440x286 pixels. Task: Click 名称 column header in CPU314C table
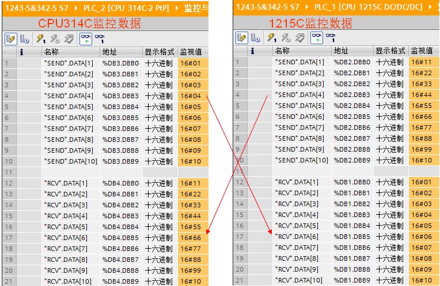[x=71, y=52]
